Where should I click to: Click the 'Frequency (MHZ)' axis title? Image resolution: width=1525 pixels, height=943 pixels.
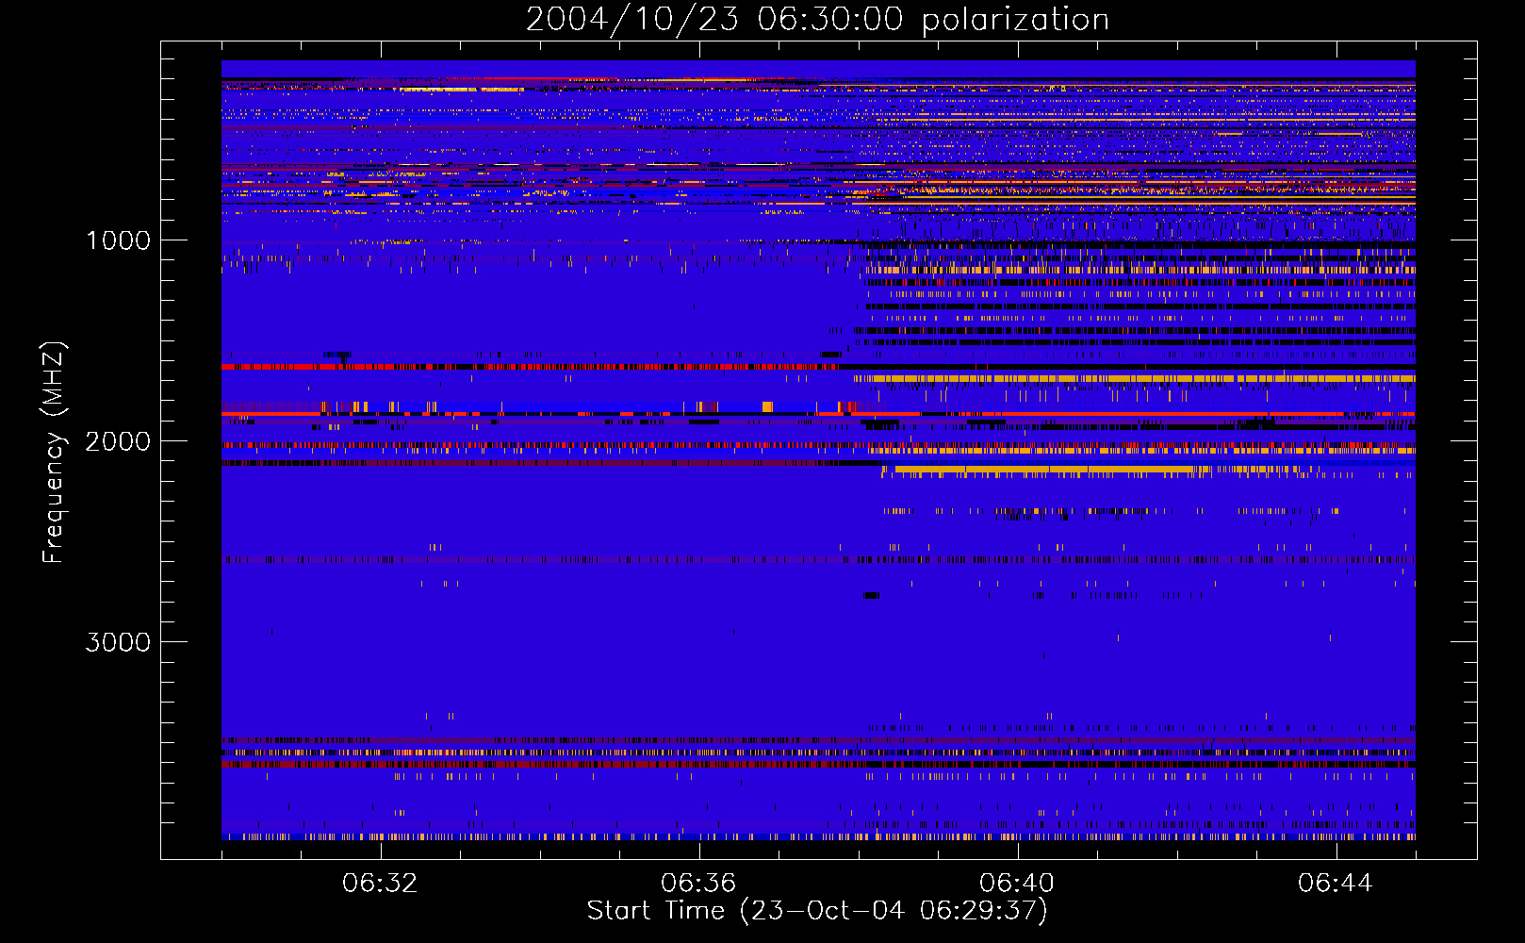[x=54, y=453]
